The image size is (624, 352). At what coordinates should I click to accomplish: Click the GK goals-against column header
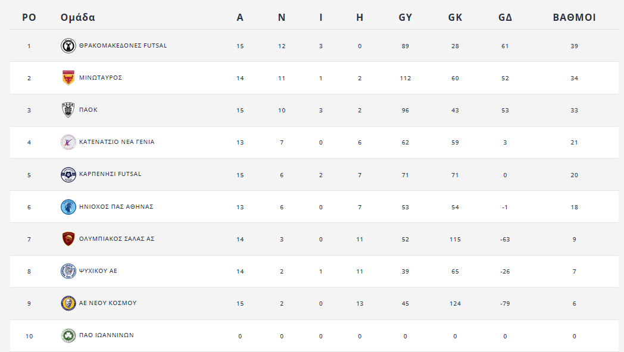click(x=455, y=17)
